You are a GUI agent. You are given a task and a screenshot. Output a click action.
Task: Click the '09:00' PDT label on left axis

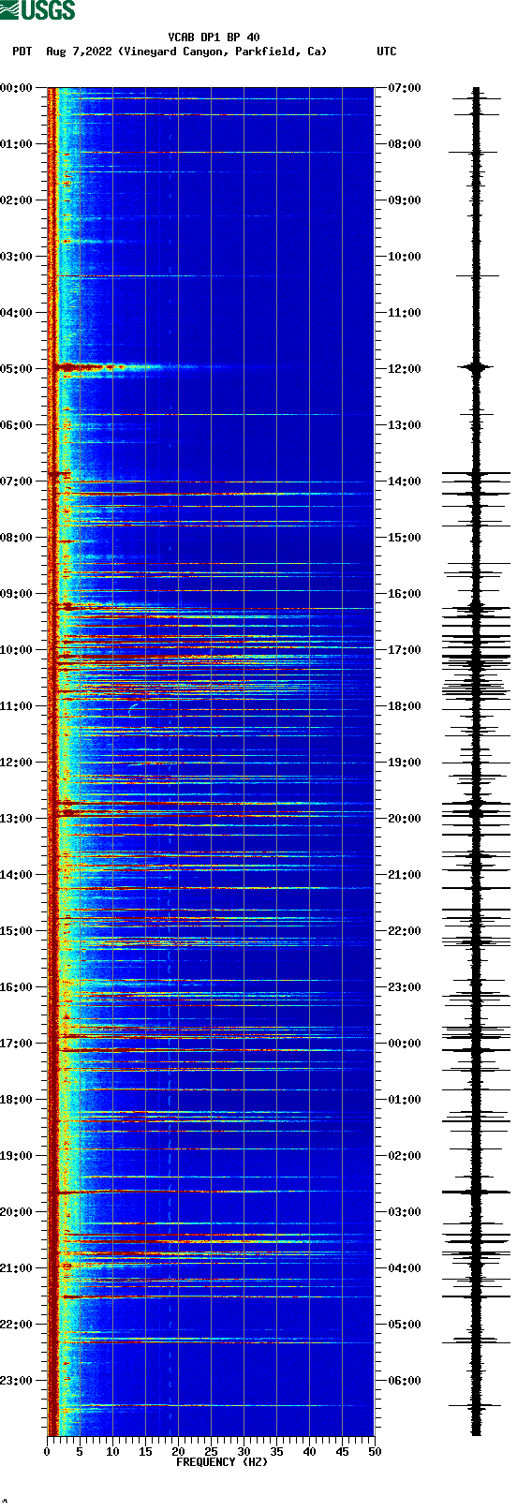pos(16,594)
